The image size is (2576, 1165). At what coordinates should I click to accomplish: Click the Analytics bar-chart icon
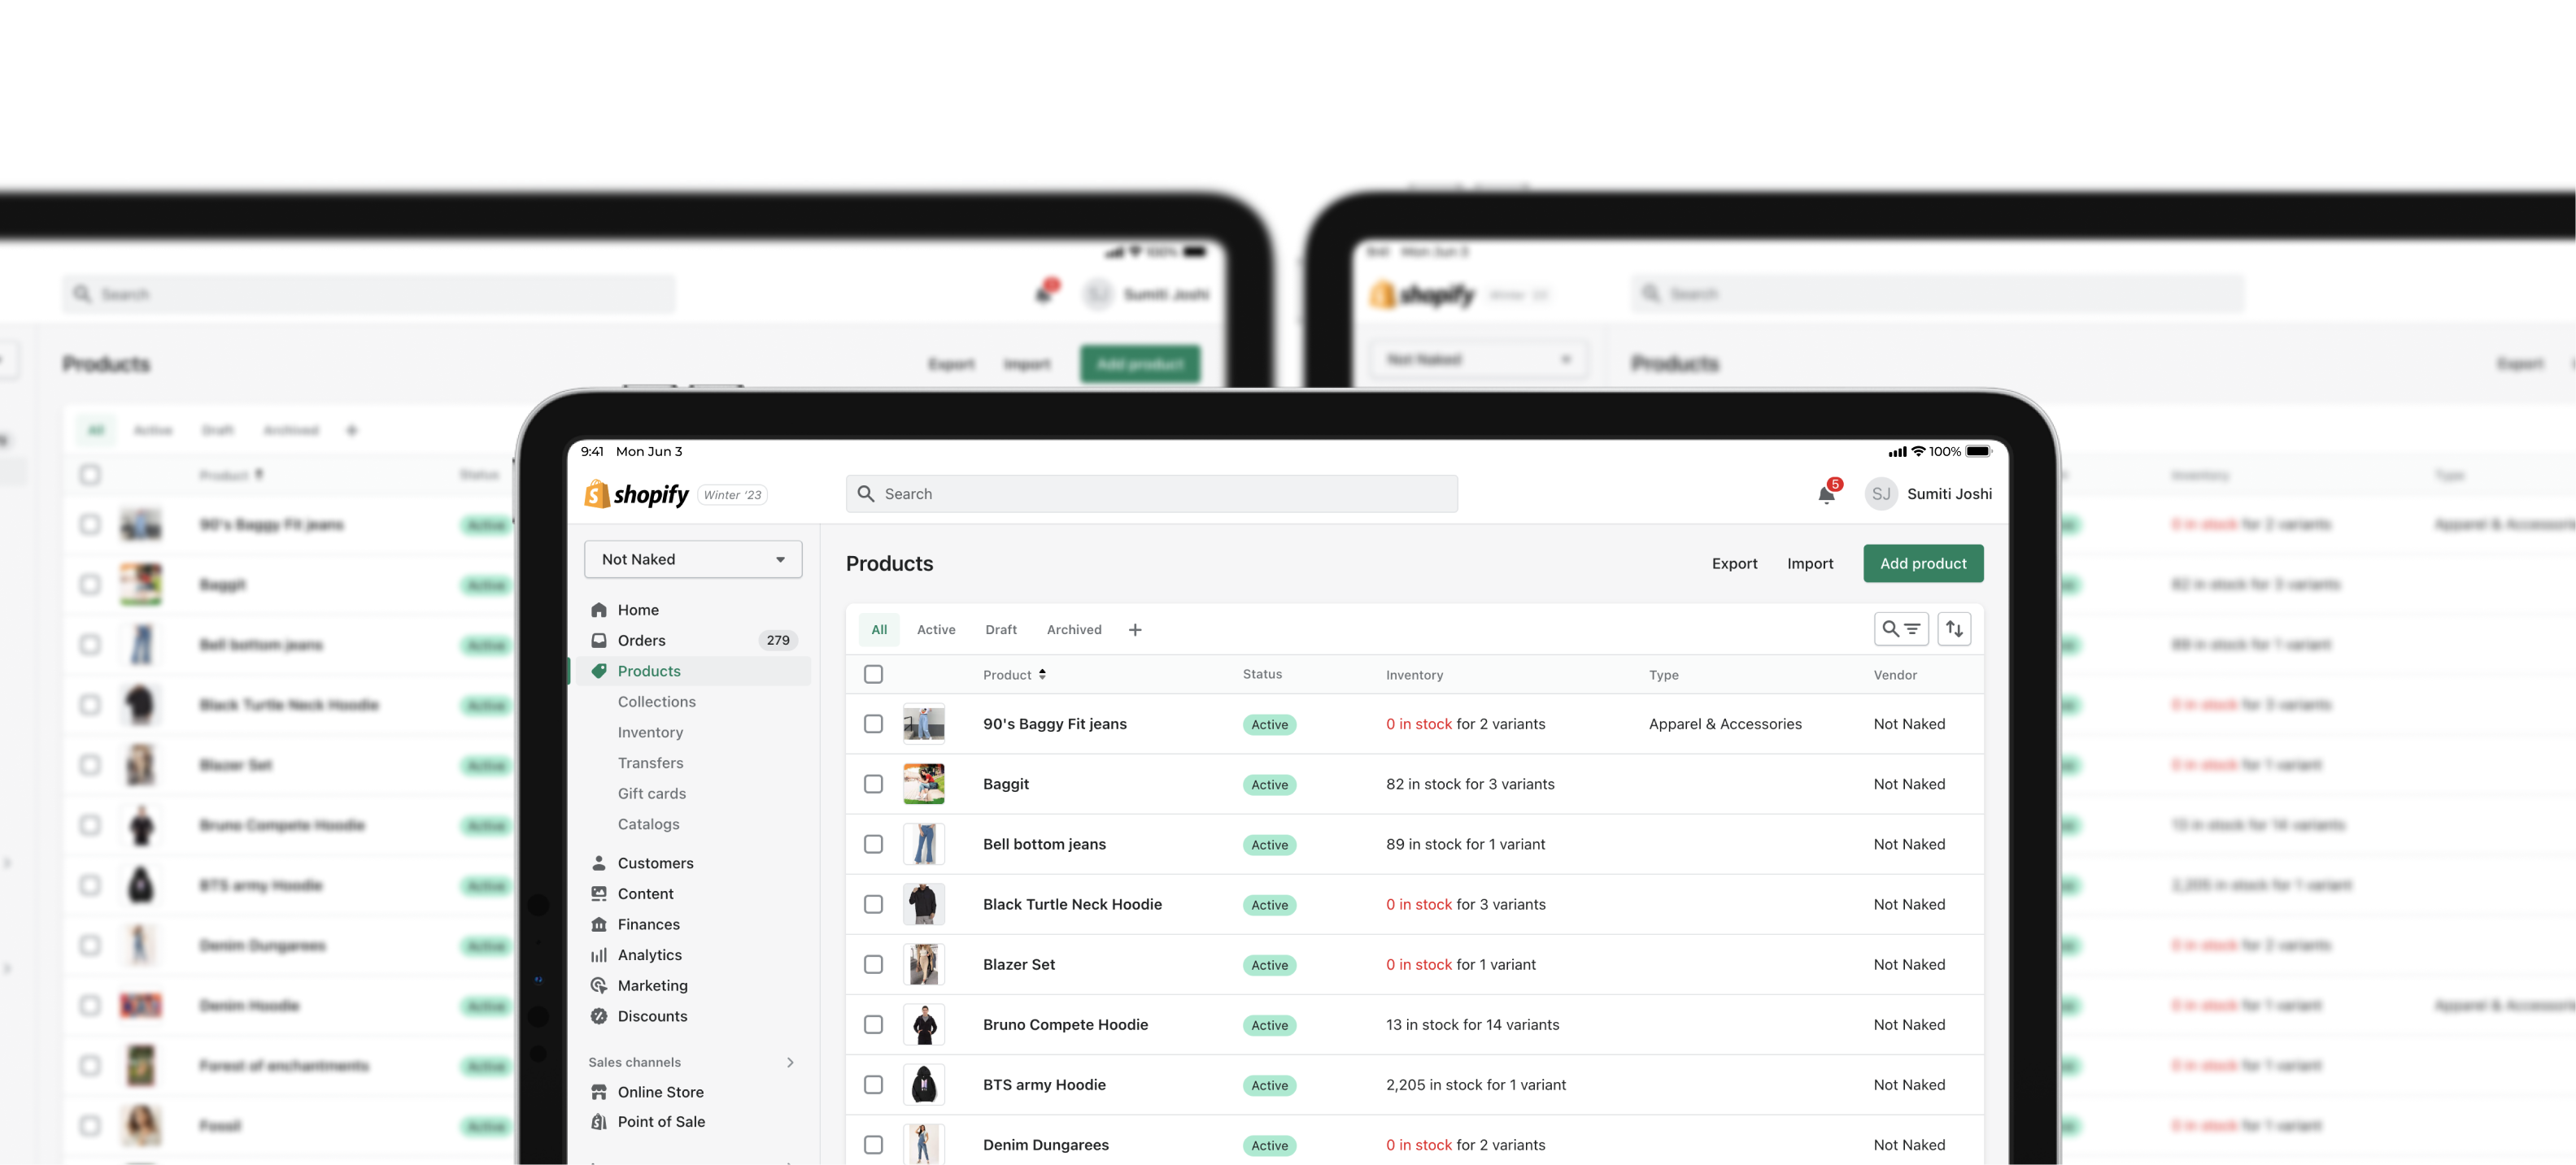click(x=598, y=954)
